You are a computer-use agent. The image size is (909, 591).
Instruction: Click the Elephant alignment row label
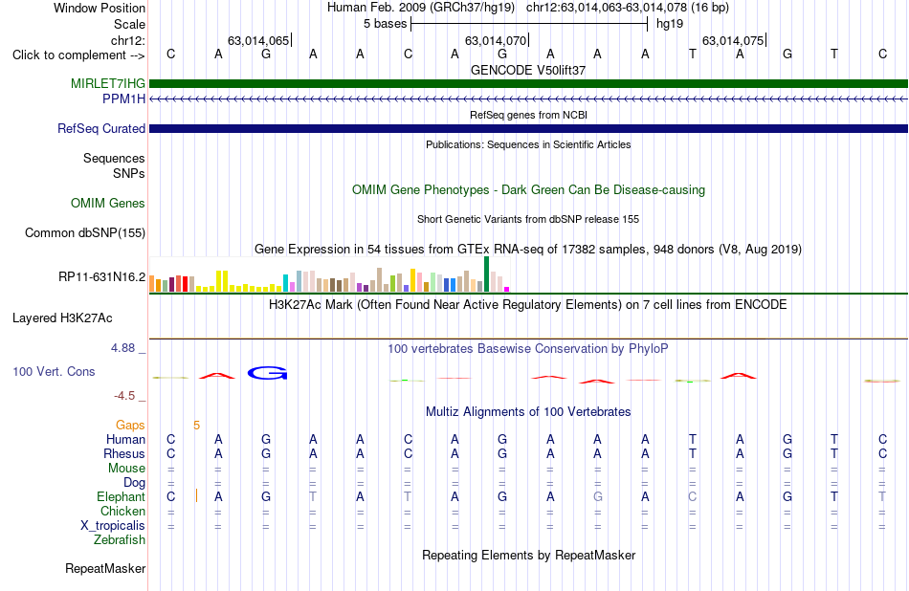click(x=122, y=497)
